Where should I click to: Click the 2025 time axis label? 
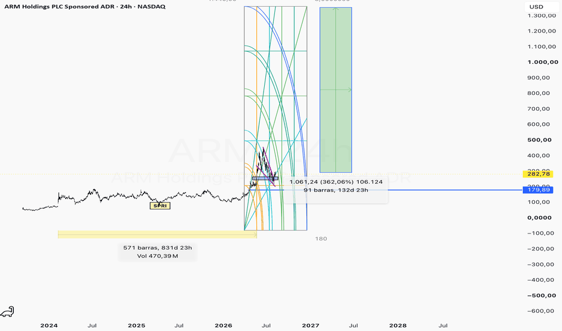click(x=136, y=325)
